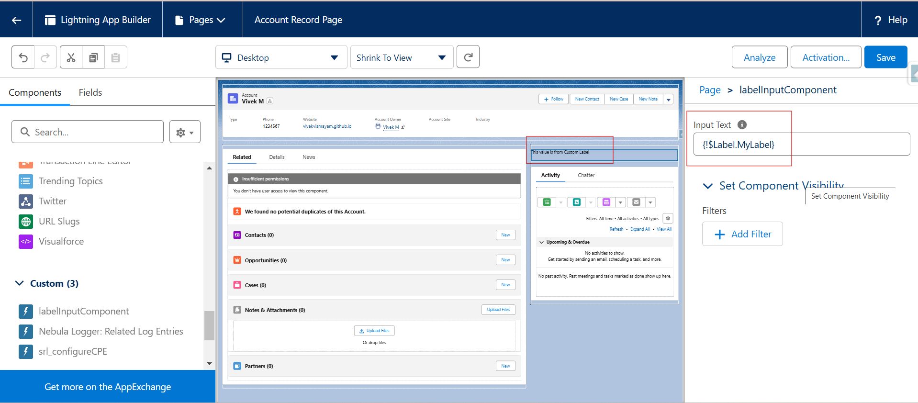Open the component search settings gear
Screen dimensions: 918x403
tap(185, 132)
